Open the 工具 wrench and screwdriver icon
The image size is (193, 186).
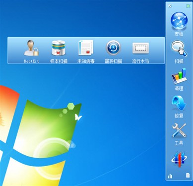(x=179, y=130)
